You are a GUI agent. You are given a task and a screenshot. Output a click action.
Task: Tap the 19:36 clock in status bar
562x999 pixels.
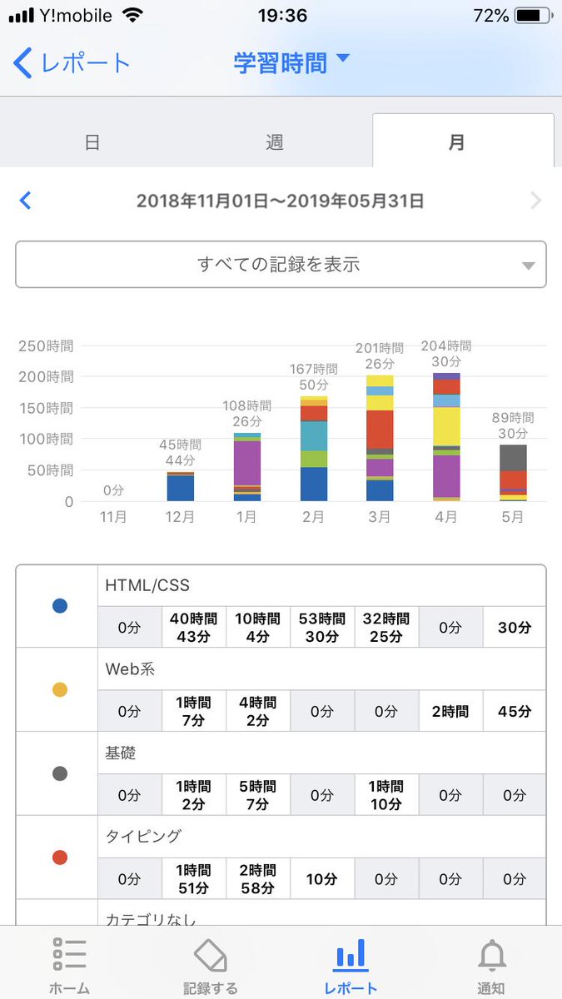[x=283, y=16]
